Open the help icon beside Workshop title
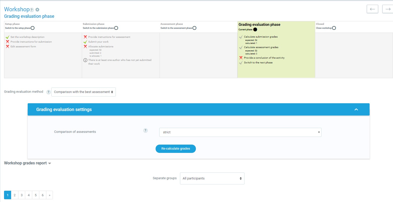The height and width of the screenshot is (202, 393). (x=32, y=10)
